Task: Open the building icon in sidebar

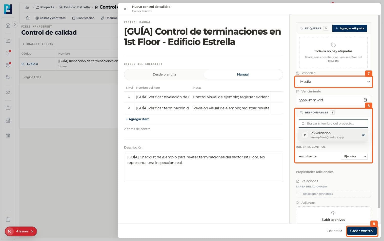Action: pos(8,120)
